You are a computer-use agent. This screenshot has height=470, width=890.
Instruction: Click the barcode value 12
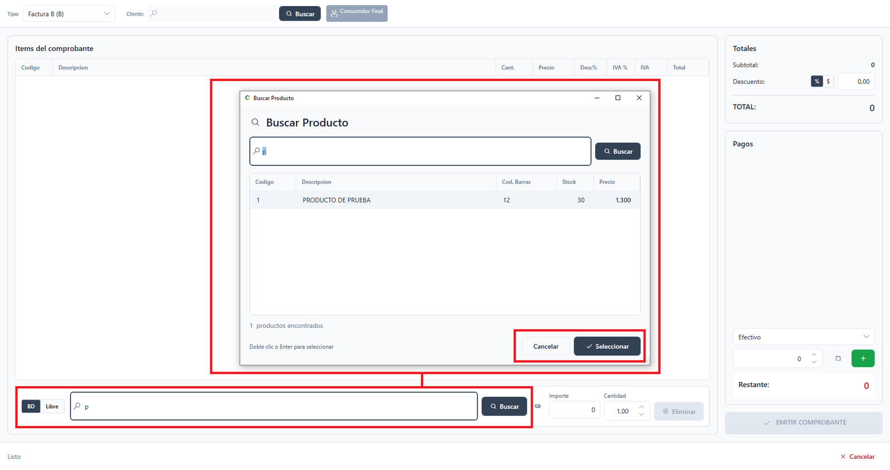[x=506, y=200]
